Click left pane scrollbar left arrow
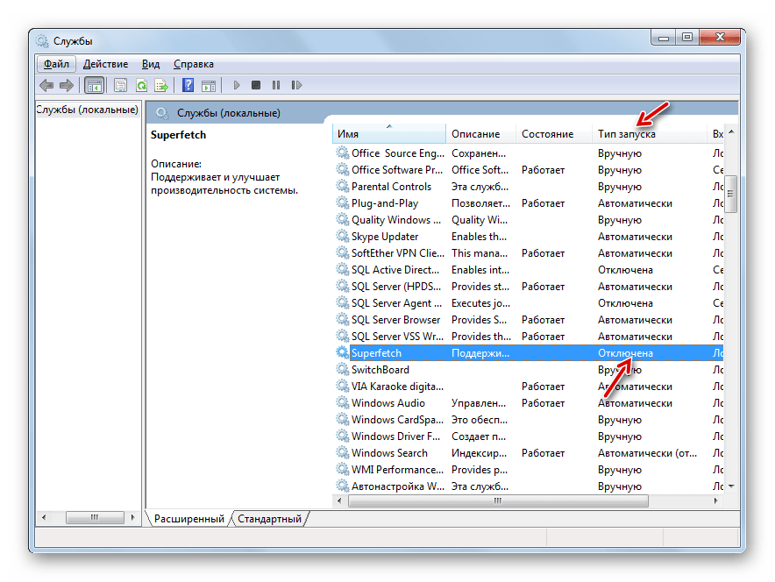 point(44,518)
